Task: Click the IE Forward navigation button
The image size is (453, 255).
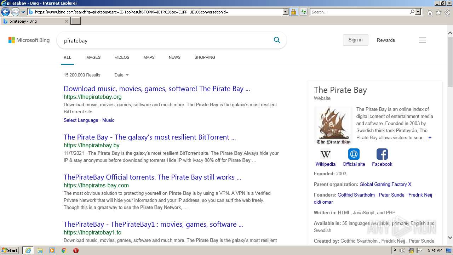Action: coord(15,12)
